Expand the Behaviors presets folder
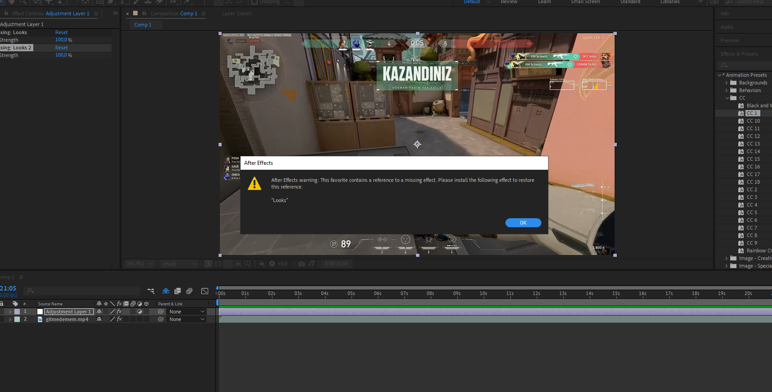This screenshot has width=772, height=392. (x=727, y=90)
